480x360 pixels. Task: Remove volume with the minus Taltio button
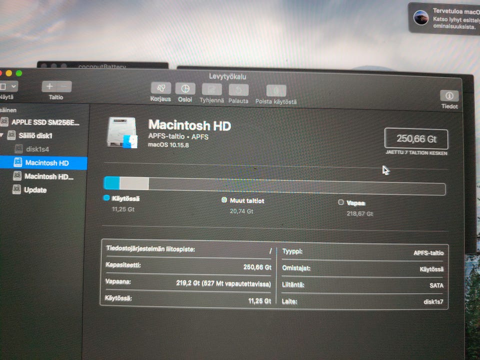(64, 86)
